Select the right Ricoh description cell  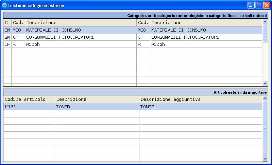point(206,44)
